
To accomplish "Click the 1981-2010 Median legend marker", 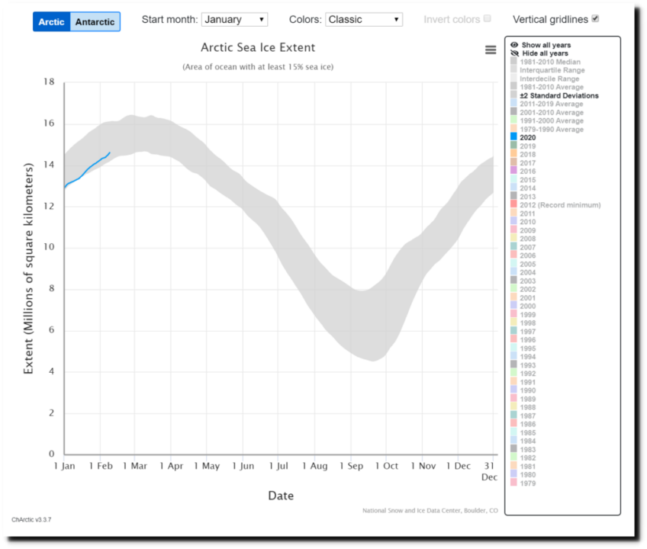I will [513, 62].
